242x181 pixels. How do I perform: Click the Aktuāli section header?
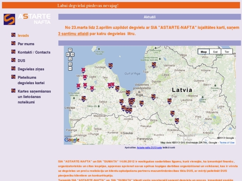(x=150, y=17)
